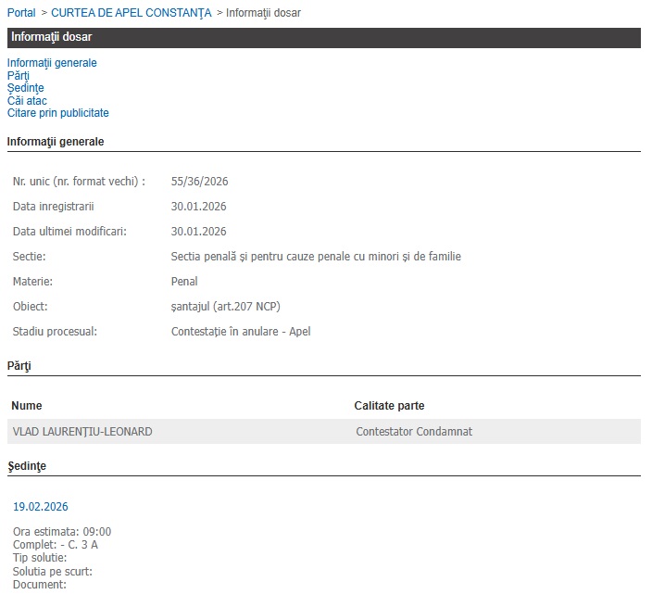Click the Sectia penală section value text

(316, 257)
